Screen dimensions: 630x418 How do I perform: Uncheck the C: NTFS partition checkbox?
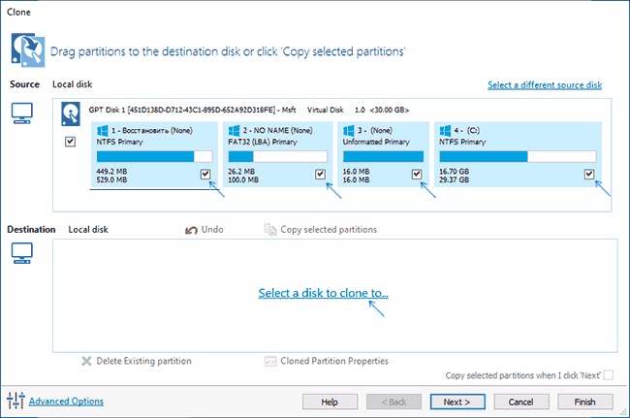coord(589,174)
